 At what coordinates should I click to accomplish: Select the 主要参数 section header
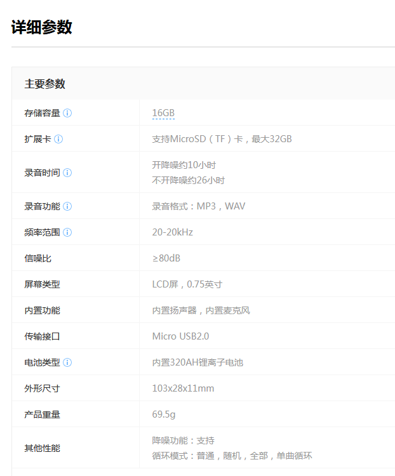pos(45,84)
